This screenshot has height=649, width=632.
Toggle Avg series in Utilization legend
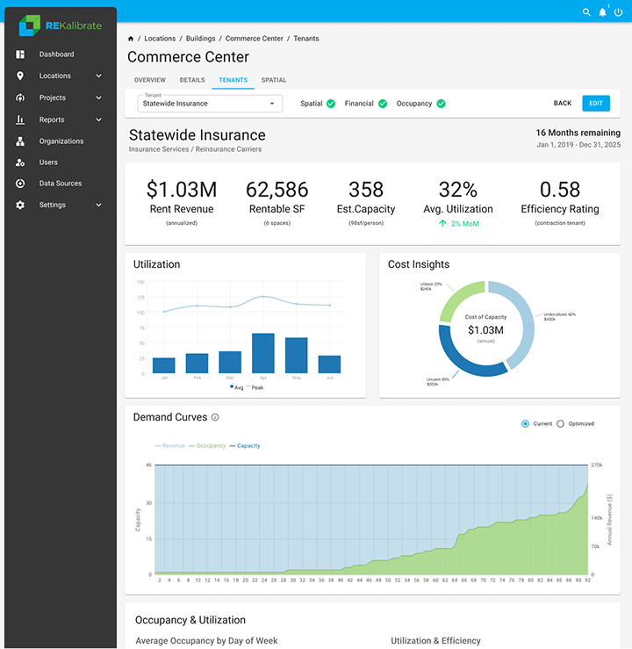tap(237, 387)
